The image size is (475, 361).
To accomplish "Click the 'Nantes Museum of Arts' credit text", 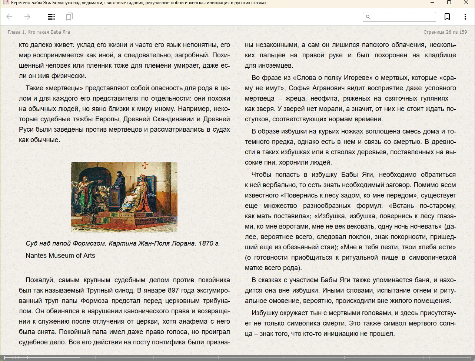I will coord(60,256).
